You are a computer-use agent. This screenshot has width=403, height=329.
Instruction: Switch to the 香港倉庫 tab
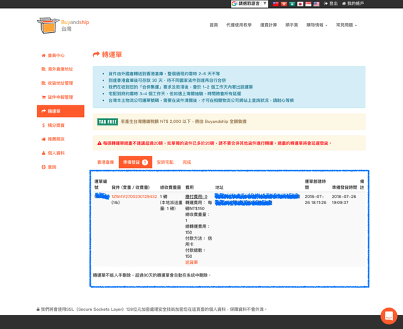[105, 162]
